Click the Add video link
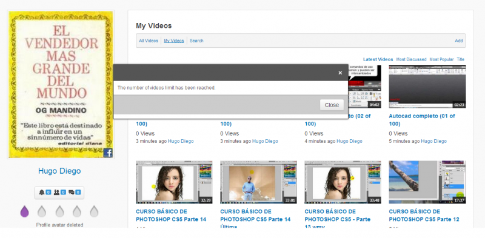Screen dimensions: 485x238 point(459,41)
